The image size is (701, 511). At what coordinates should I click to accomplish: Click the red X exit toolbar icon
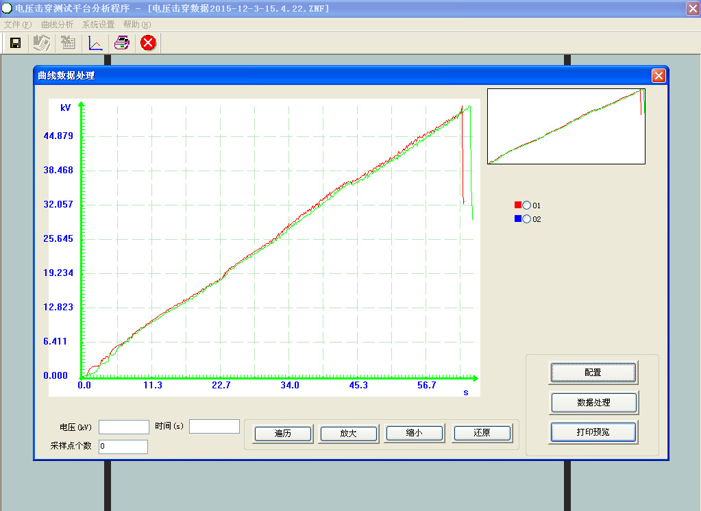[x=148, y=43]
